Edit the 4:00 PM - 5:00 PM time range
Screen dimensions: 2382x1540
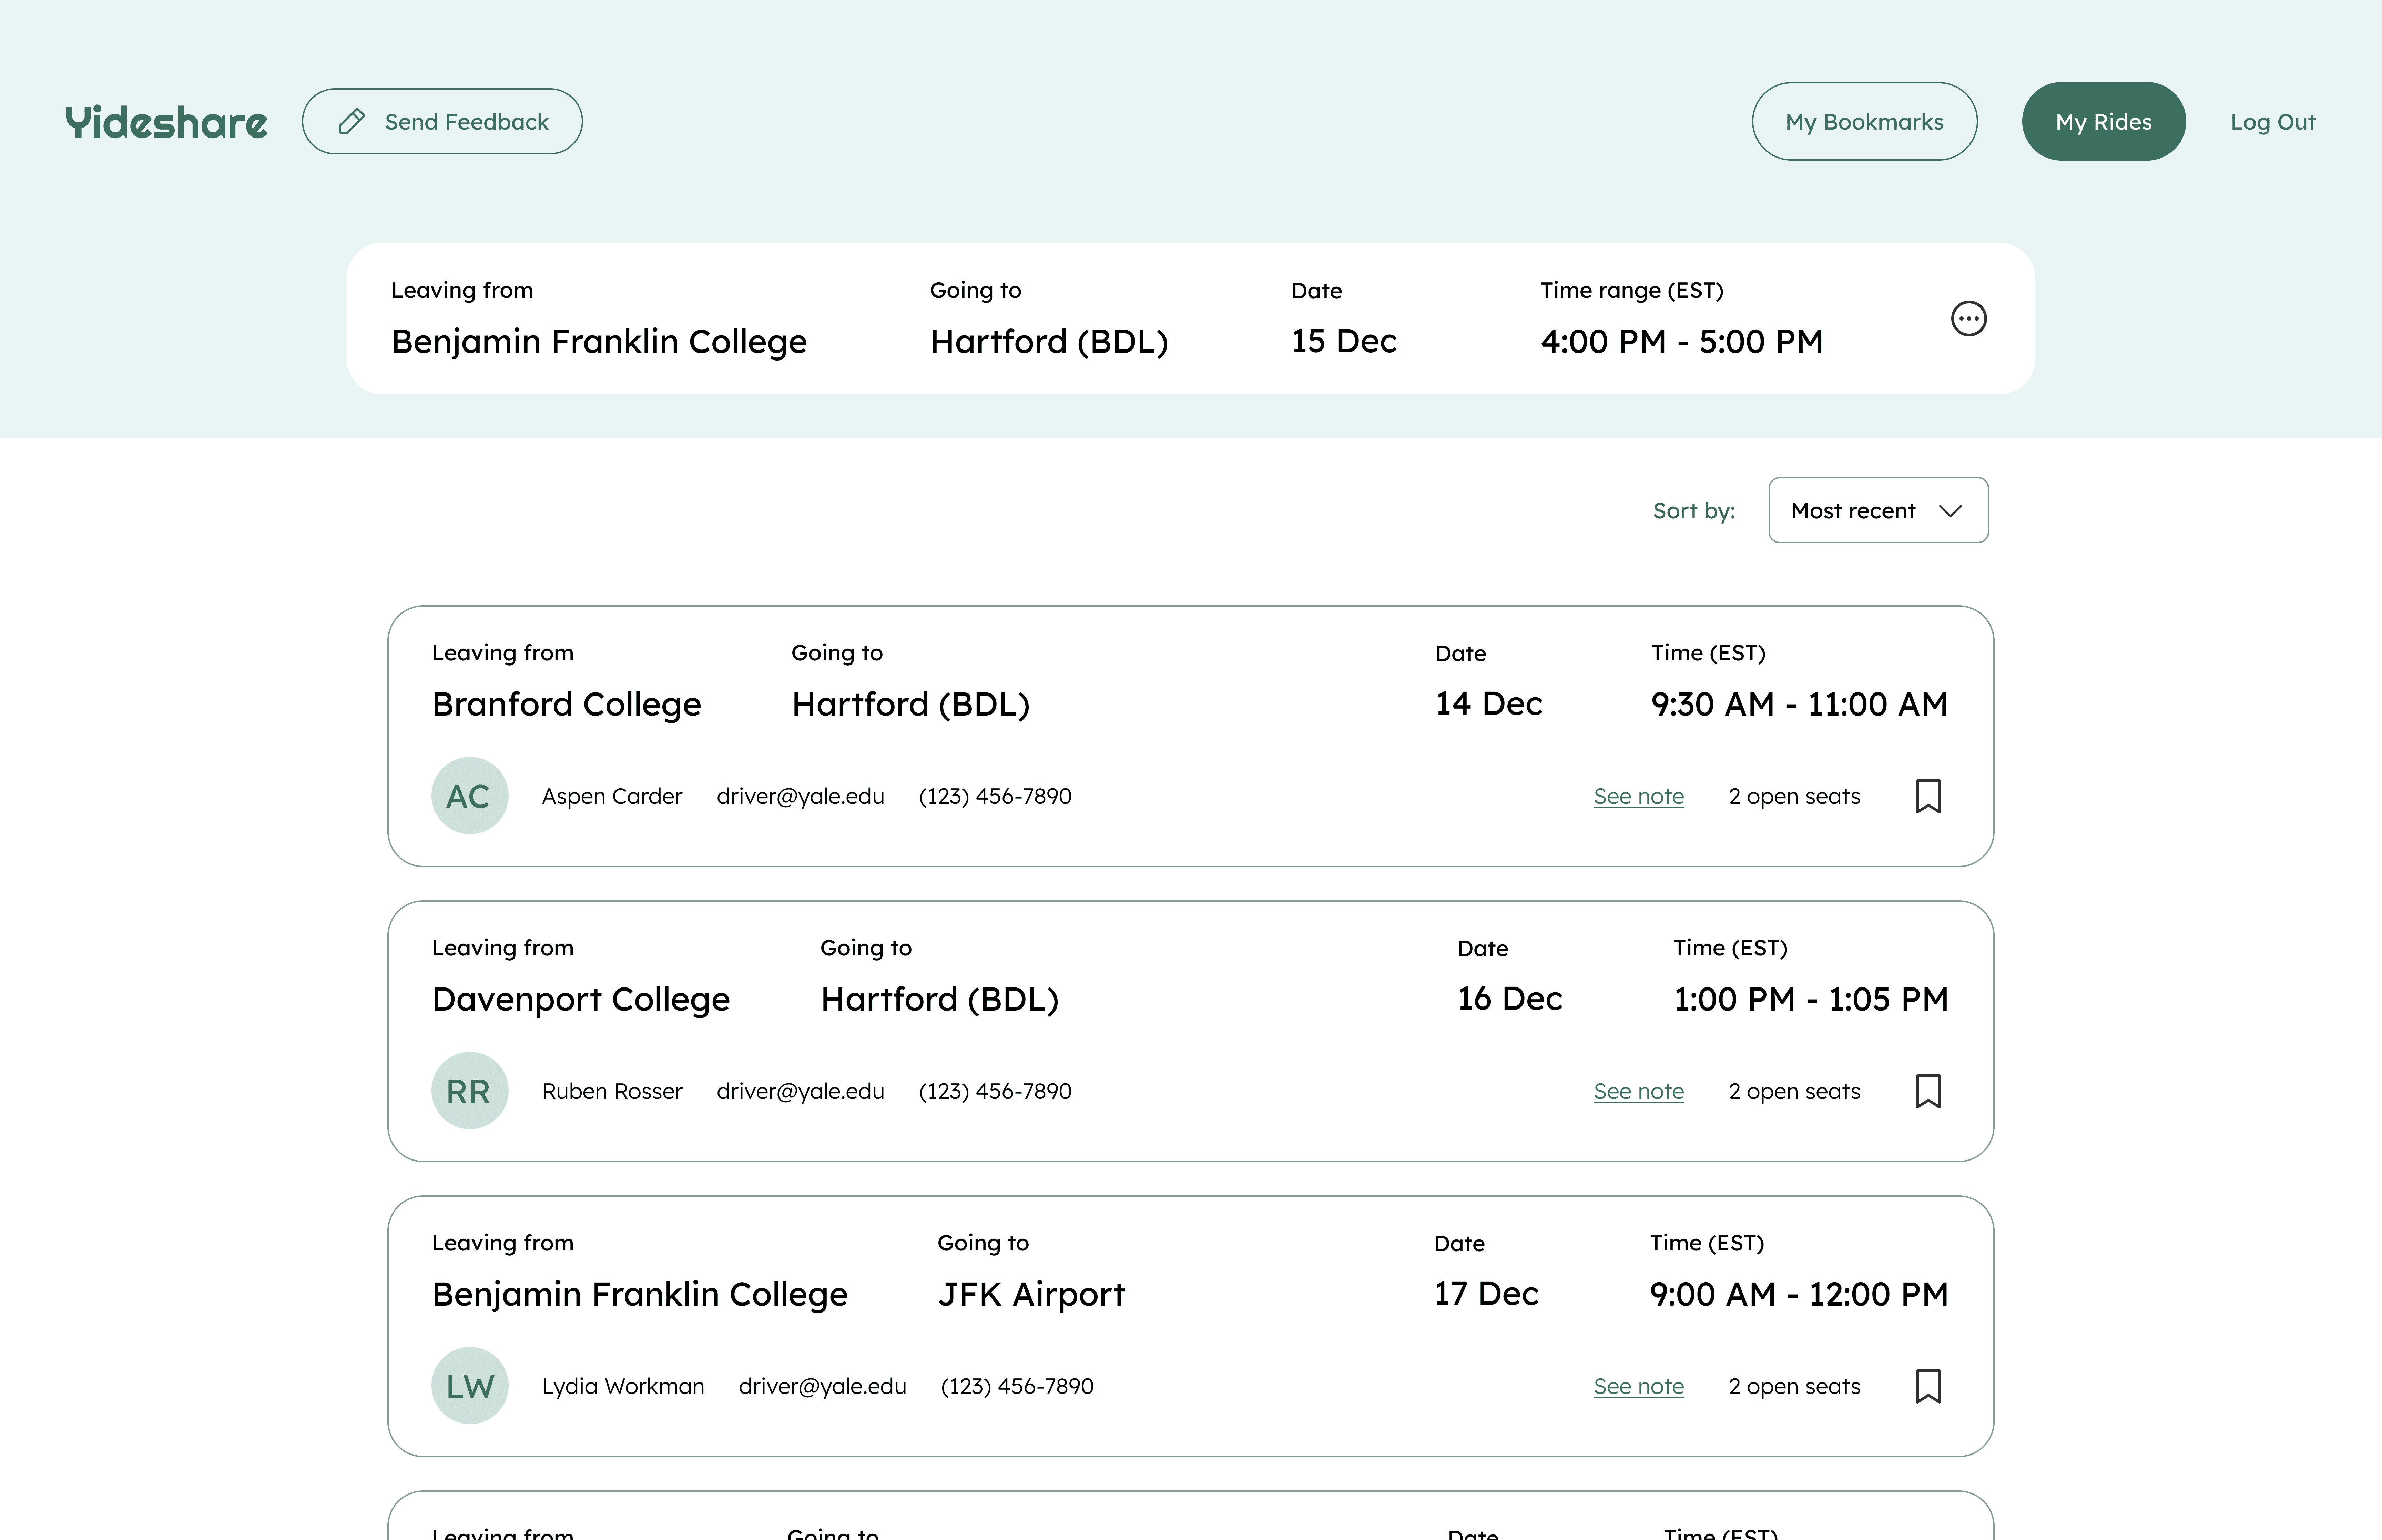point(1681,341)
